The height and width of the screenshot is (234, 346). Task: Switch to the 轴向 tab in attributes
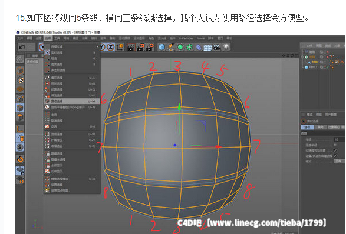pyautogui.click(x=321, y=127)
